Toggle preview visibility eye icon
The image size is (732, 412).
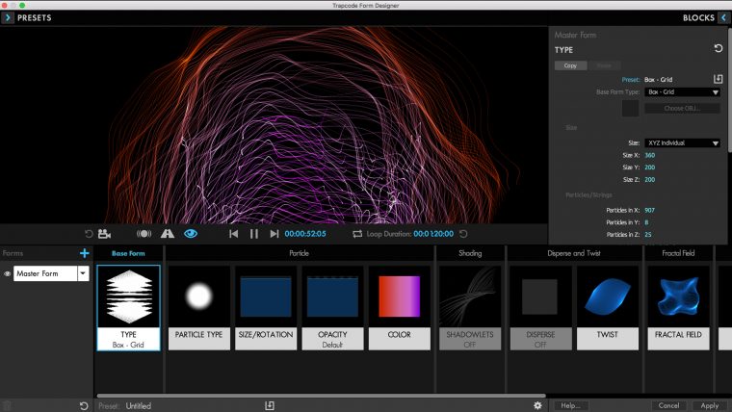(x=191, y=233)
